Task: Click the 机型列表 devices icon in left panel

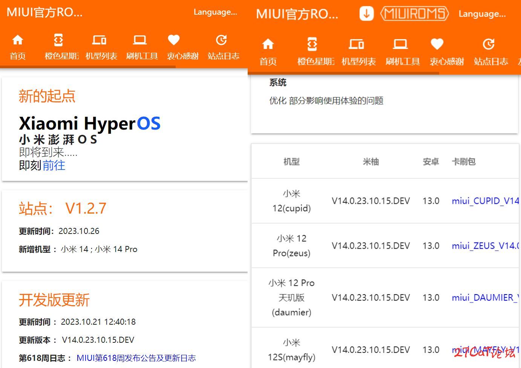Action: pyautogui.click(x=99, y=40)
